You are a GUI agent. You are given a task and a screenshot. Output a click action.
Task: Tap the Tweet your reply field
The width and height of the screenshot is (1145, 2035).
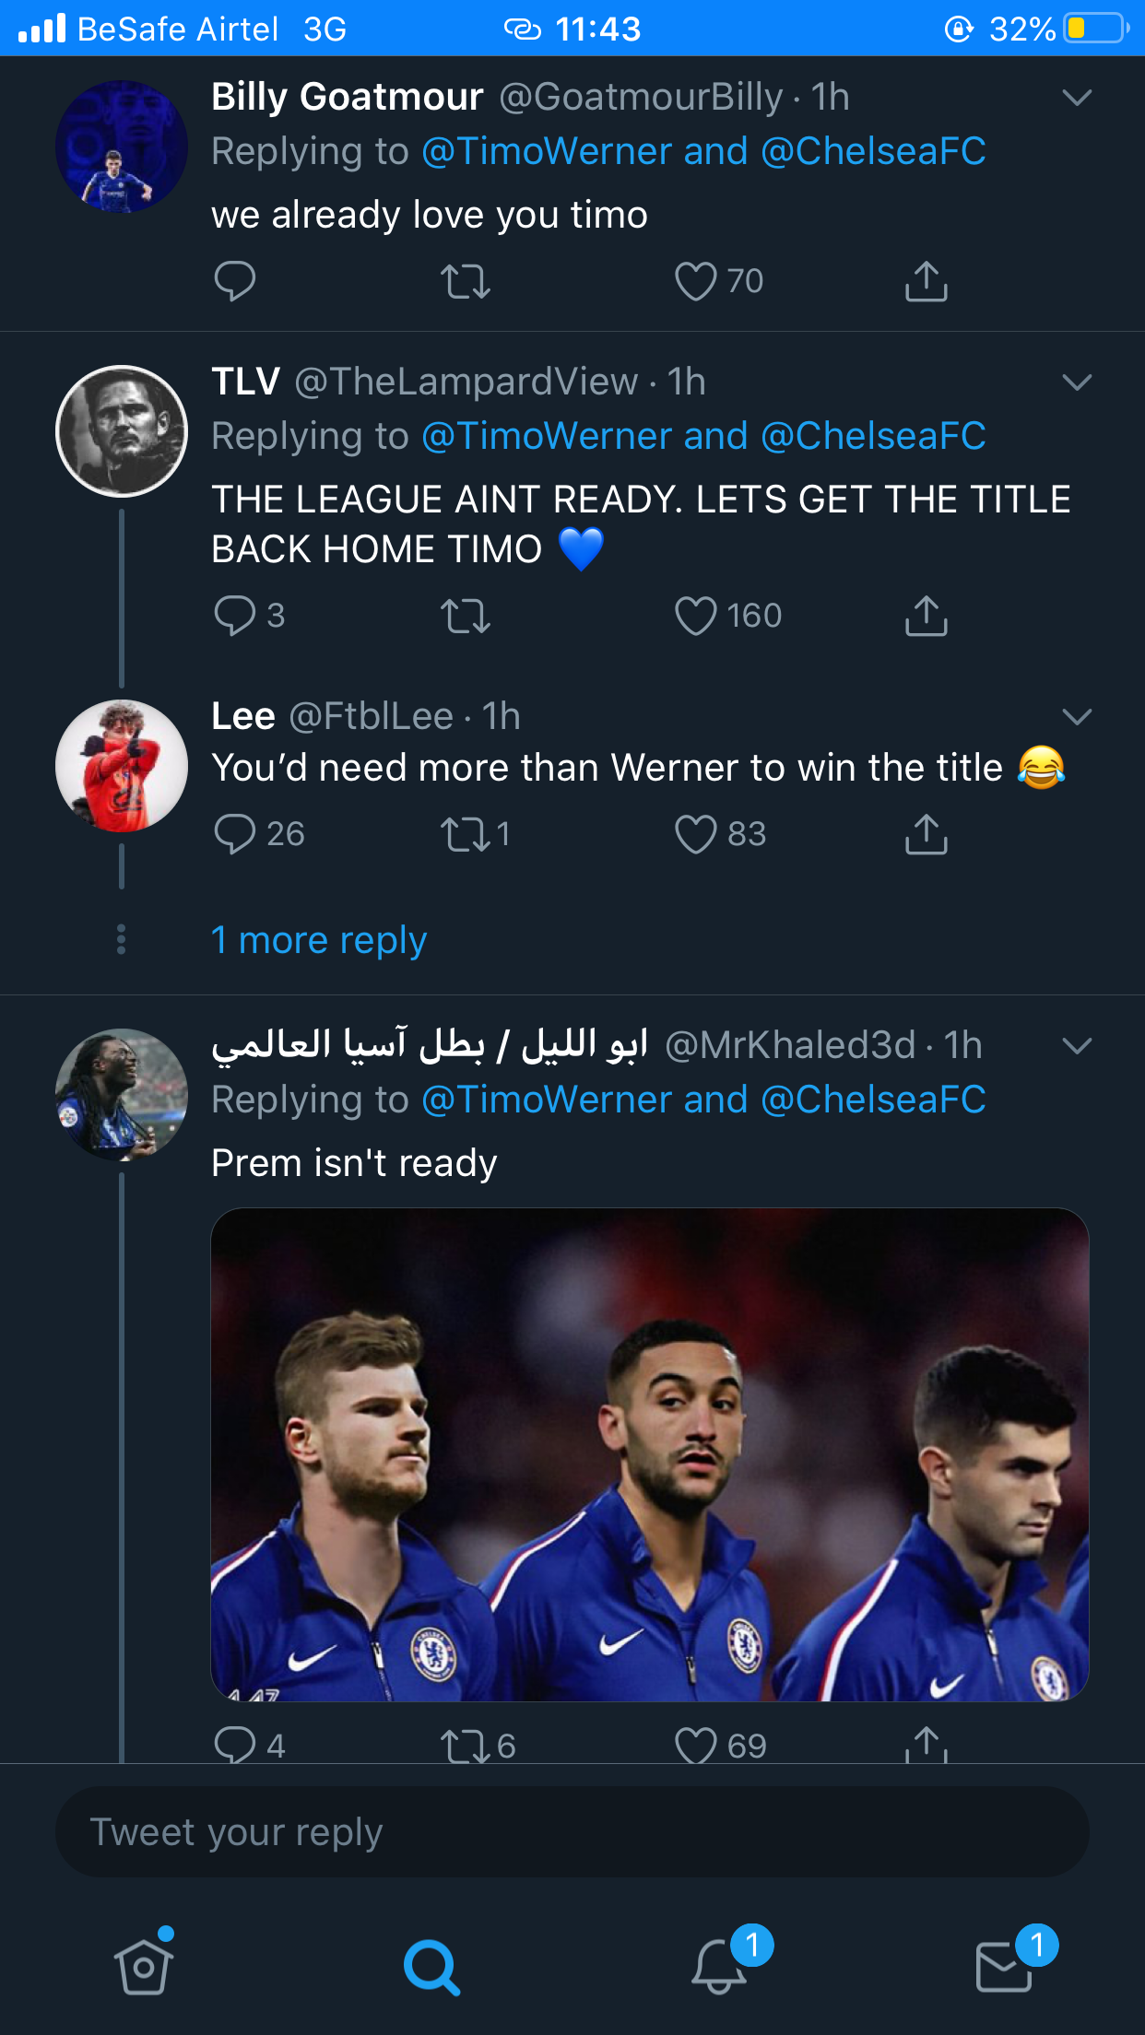point(572,1832)
